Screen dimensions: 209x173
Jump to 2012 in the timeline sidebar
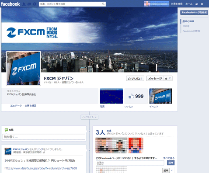coord(186,26)
